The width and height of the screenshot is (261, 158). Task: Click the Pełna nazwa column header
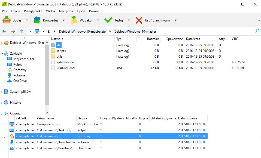56,118
